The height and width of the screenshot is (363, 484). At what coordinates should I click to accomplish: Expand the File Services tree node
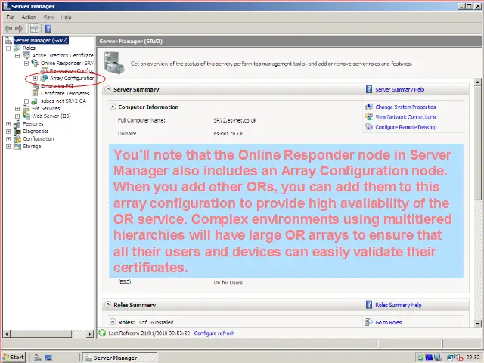pos(17,109)
